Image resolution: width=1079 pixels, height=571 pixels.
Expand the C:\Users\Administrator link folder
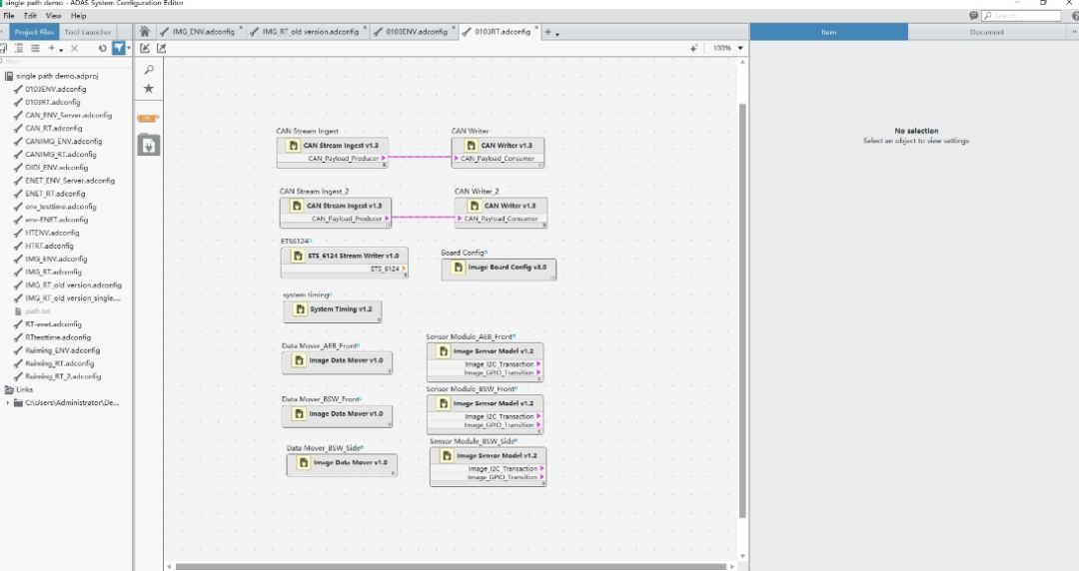(9, 402)
